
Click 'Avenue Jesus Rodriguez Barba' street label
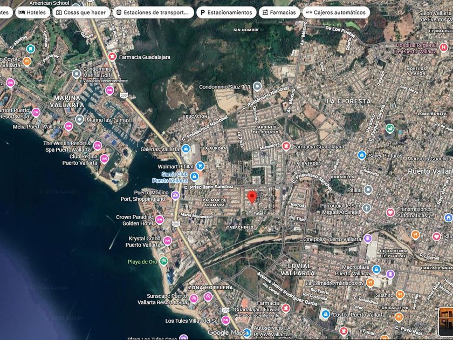[x=287, y=289]
